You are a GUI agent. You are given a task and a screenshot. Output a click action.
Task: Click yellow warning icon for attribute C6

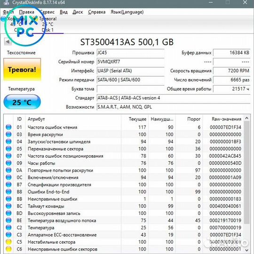(x=8, y=249)
